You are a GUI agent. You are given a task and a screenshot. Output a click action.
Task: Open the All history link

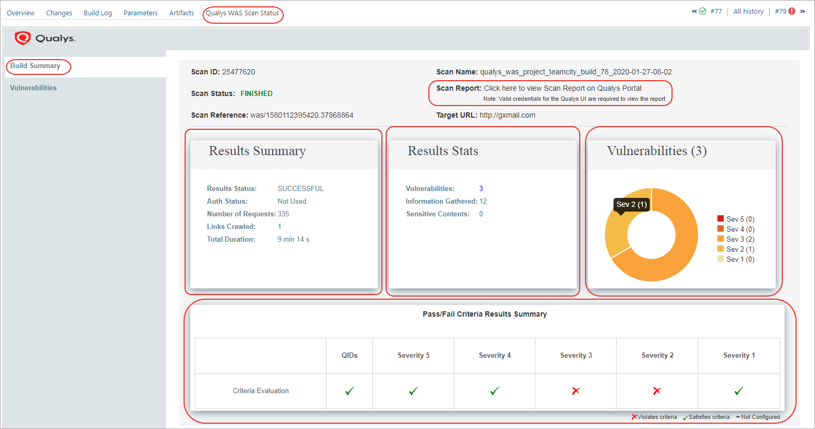(x=749, y=11)
